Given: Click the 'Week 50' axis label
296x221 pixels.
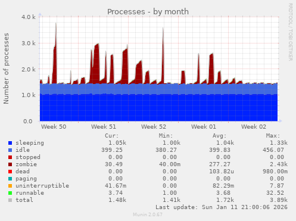Looking at the screenshot, I should [x=54, y=127].
